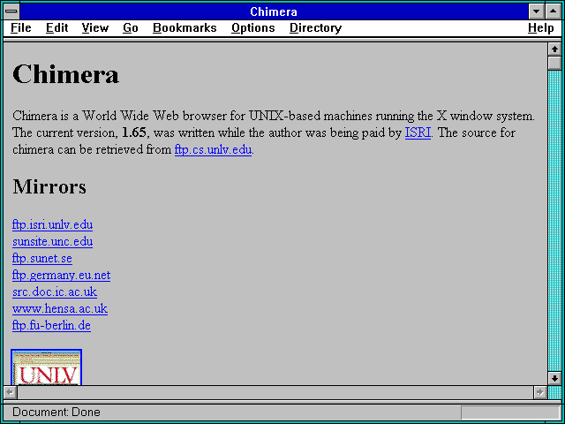Click the horizontal scrollbar left arrow

(x=11, y=392)
